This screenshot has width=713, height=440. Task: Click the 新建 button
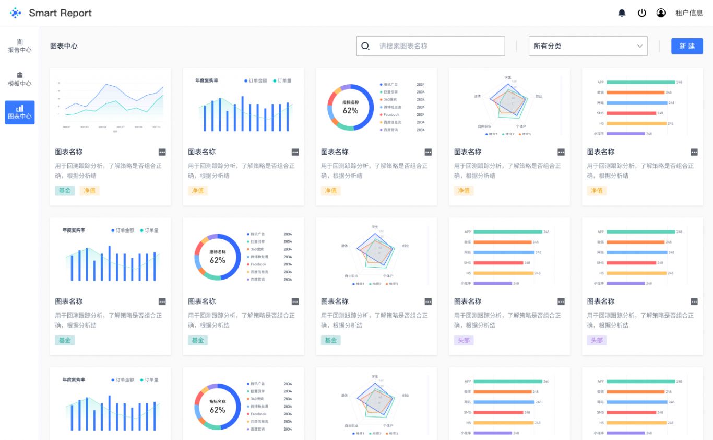point(687,46)
